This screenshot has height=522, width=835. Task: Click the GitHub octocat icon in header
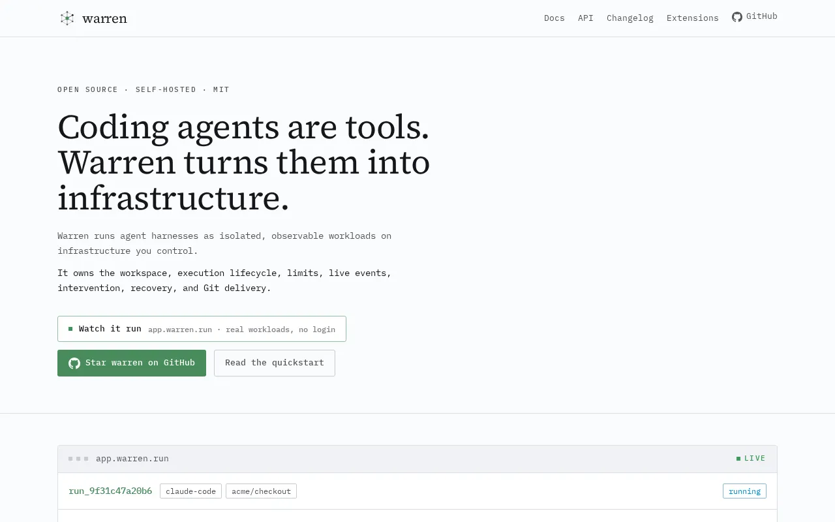[737, 17]
